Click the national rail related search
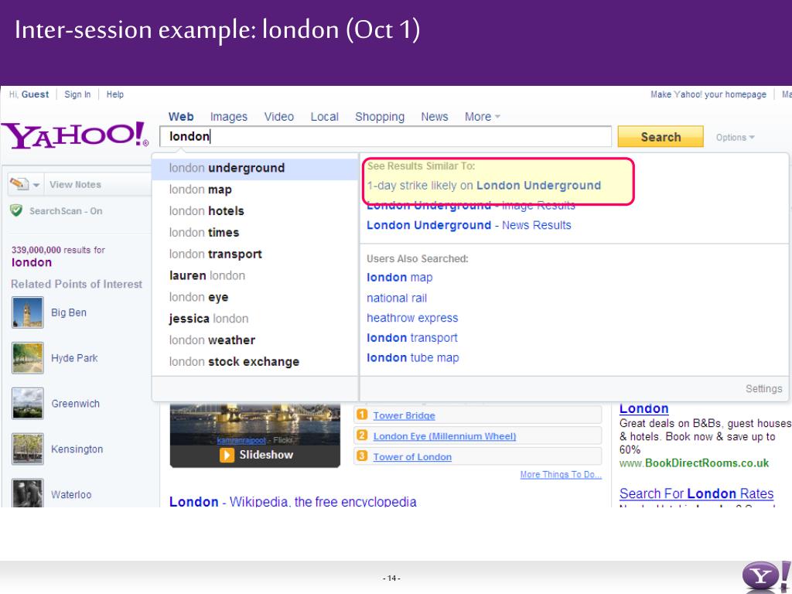 (x=397, y=298)
